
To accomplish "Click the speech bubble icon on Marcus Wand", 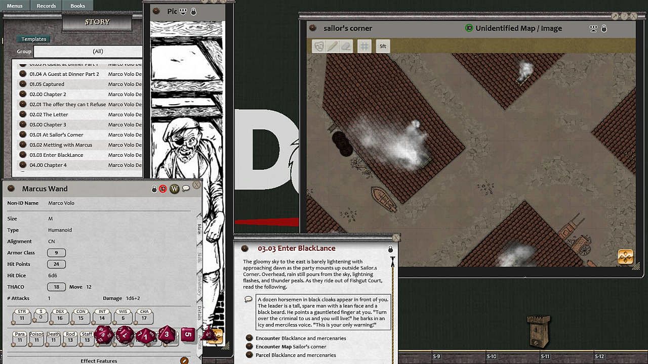I will pos(186,189).
